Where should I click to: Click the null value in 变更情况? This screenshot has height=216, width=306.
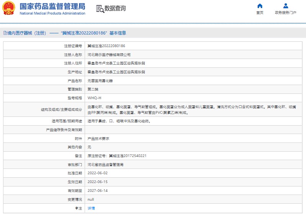tap(91, 200)
